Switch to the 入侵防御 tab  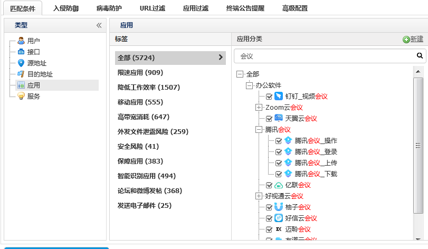[66, 8]
